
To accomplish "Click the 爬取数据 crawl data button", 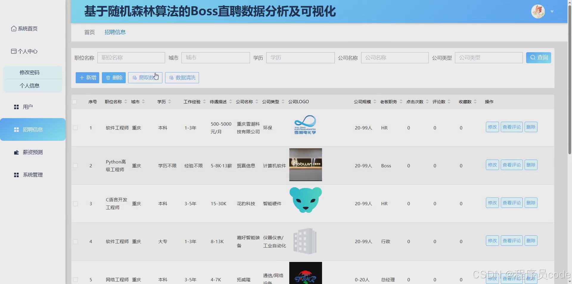I will tap(145, 78).
